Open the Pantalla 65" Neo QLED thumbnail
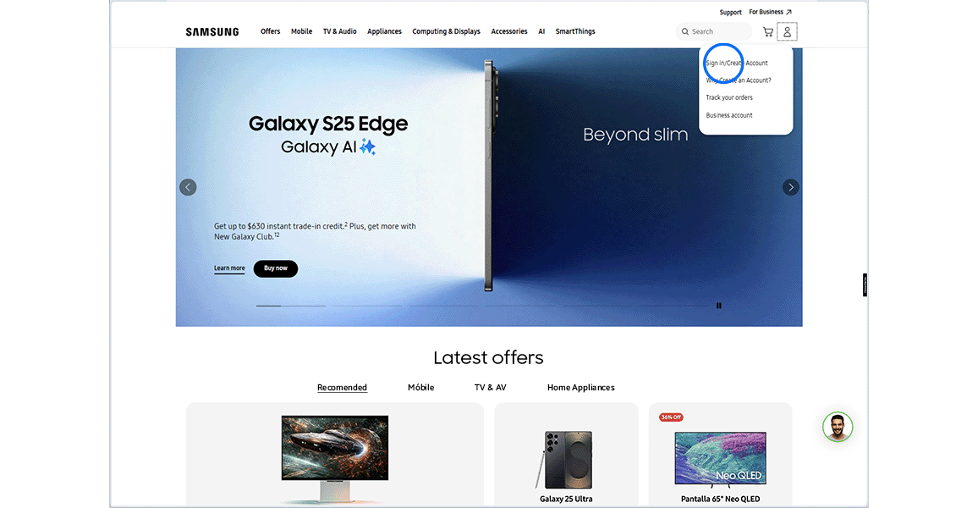Image resolution: width=978 pixels, height=508 pixels. 720,458
